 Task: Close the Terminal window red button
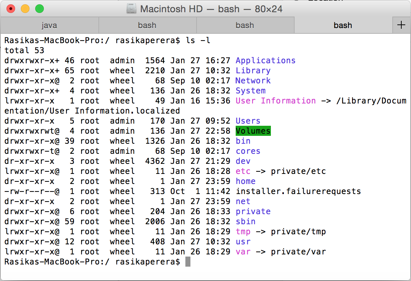coord(11,9)
